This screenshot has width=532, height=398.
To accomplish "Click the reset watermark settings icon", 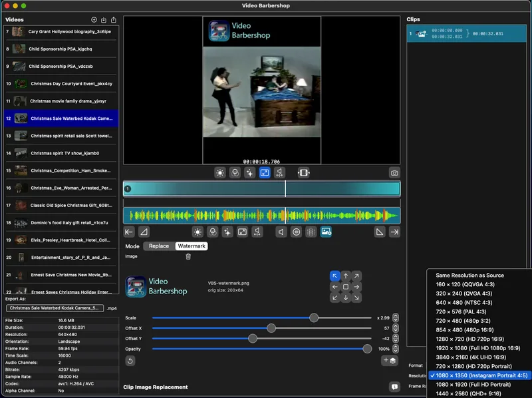I will 130,361.
